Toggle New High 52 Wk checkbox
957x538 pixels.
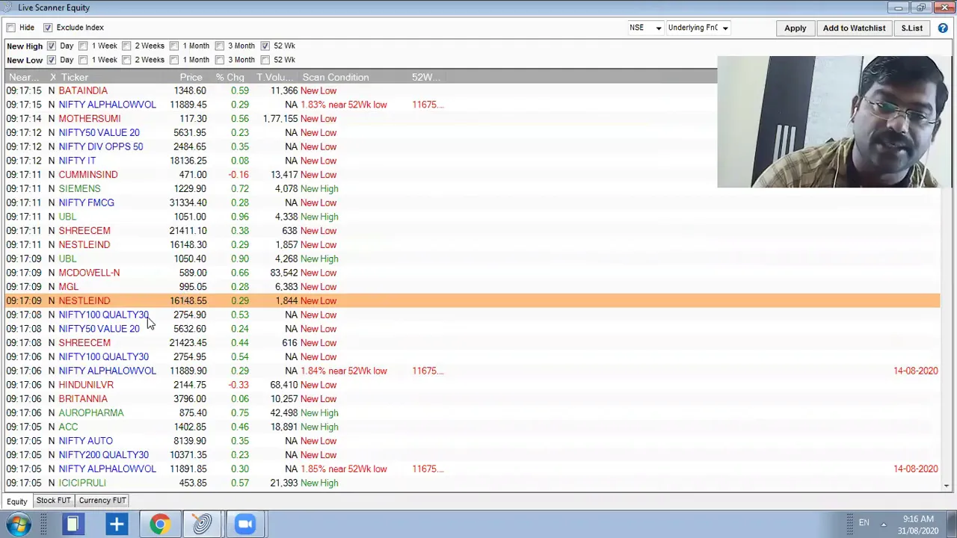265,46
